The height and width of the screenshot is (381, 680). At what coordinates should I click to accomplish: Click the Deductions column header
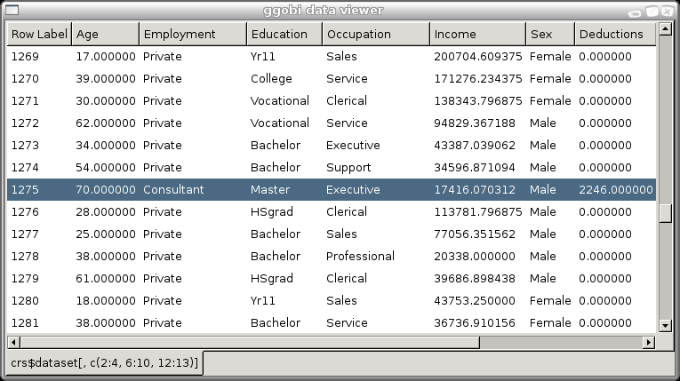[x=615, y=34]
